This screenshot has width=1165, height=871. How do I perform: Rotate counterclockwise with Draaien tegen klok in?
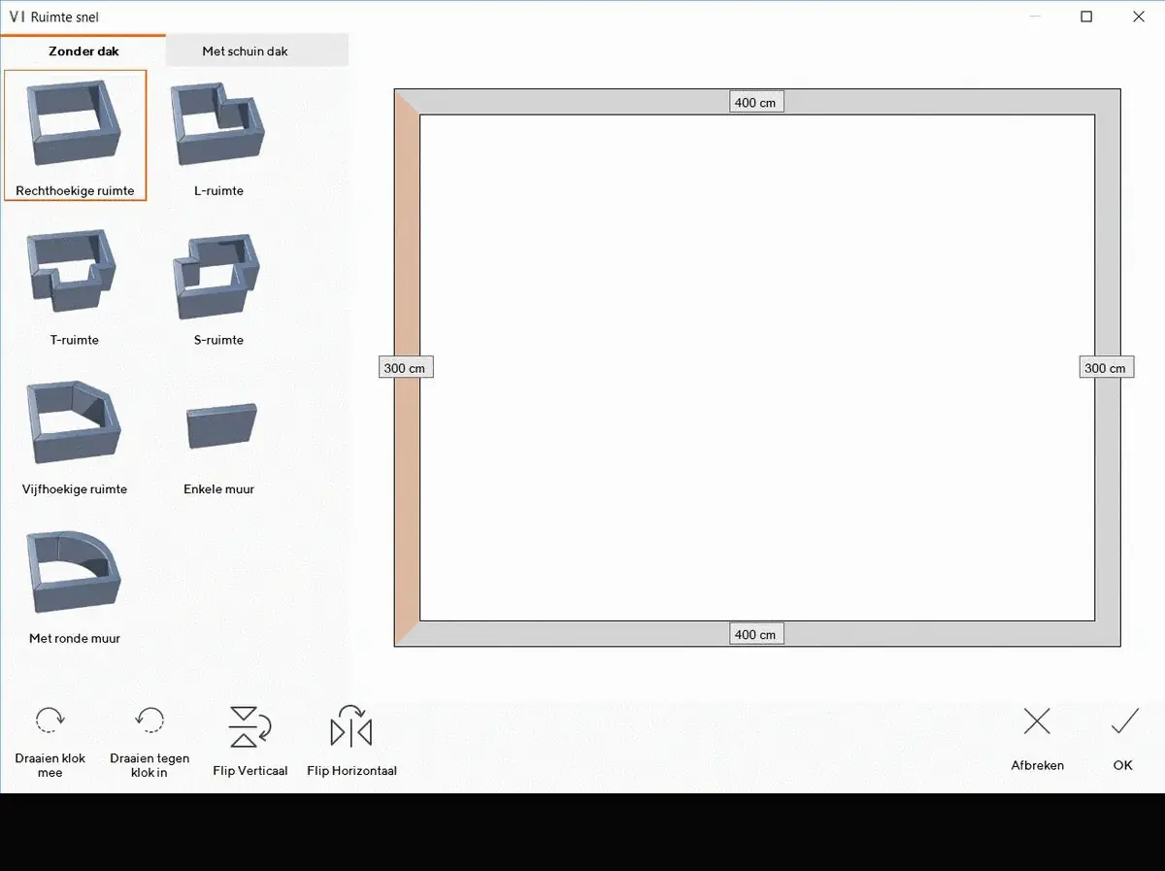click(x=150, y=742)
